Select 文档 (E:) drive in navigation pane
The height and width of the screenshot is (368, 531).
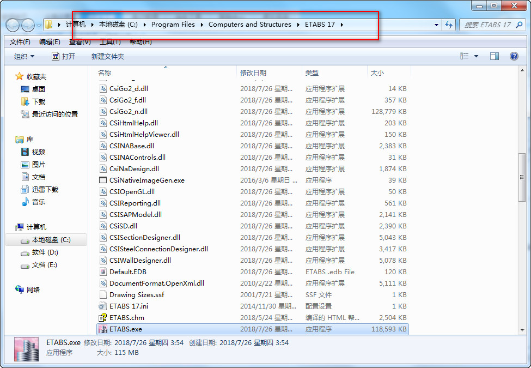click(44, 265)
